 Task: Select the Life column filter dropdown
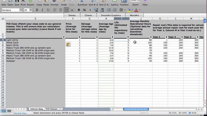tap(128, 37)
